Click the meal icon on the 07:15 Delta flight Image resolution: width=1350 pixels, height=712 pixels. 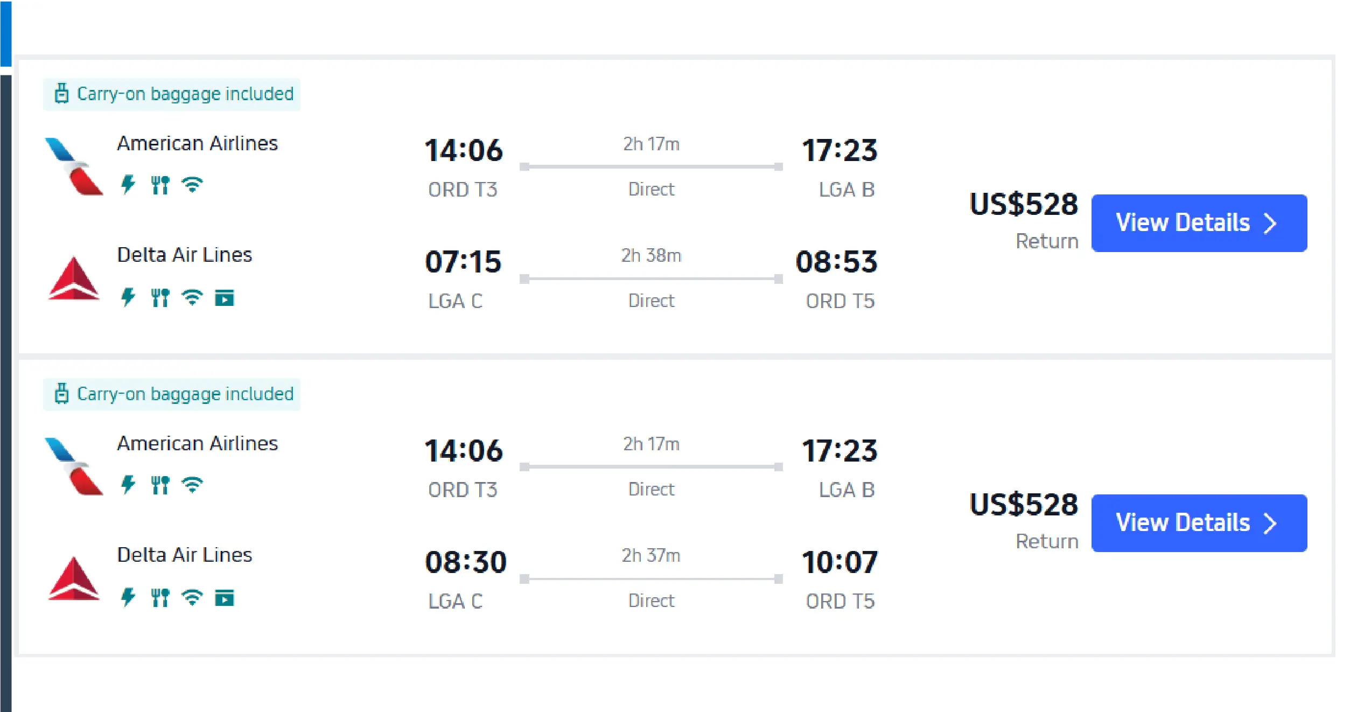(160, 297)
